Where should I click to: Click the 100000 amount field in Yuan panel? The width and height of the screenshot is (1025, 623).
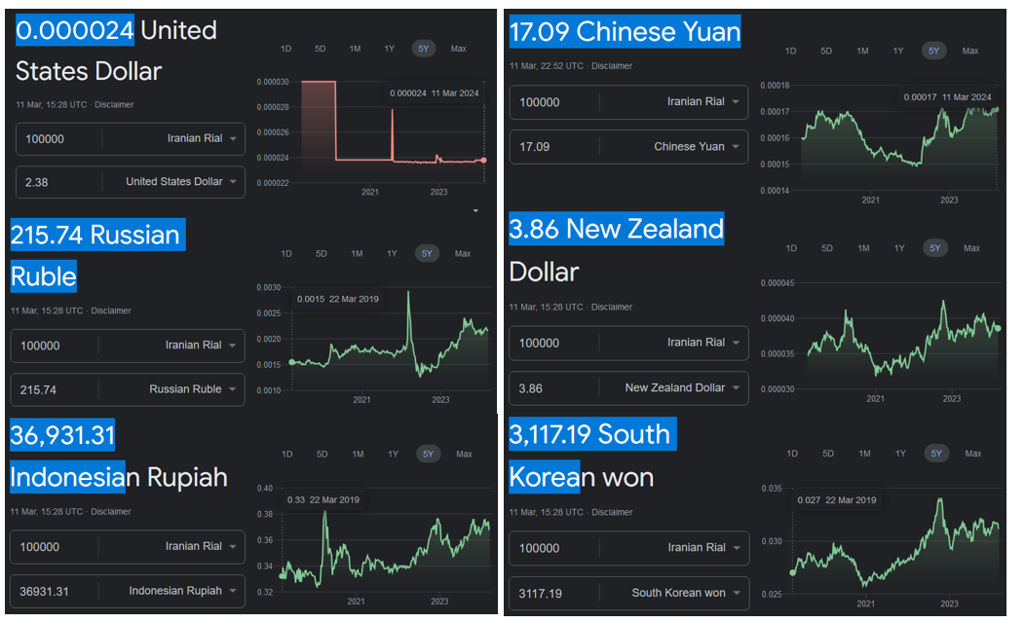(x=550, y=101)
